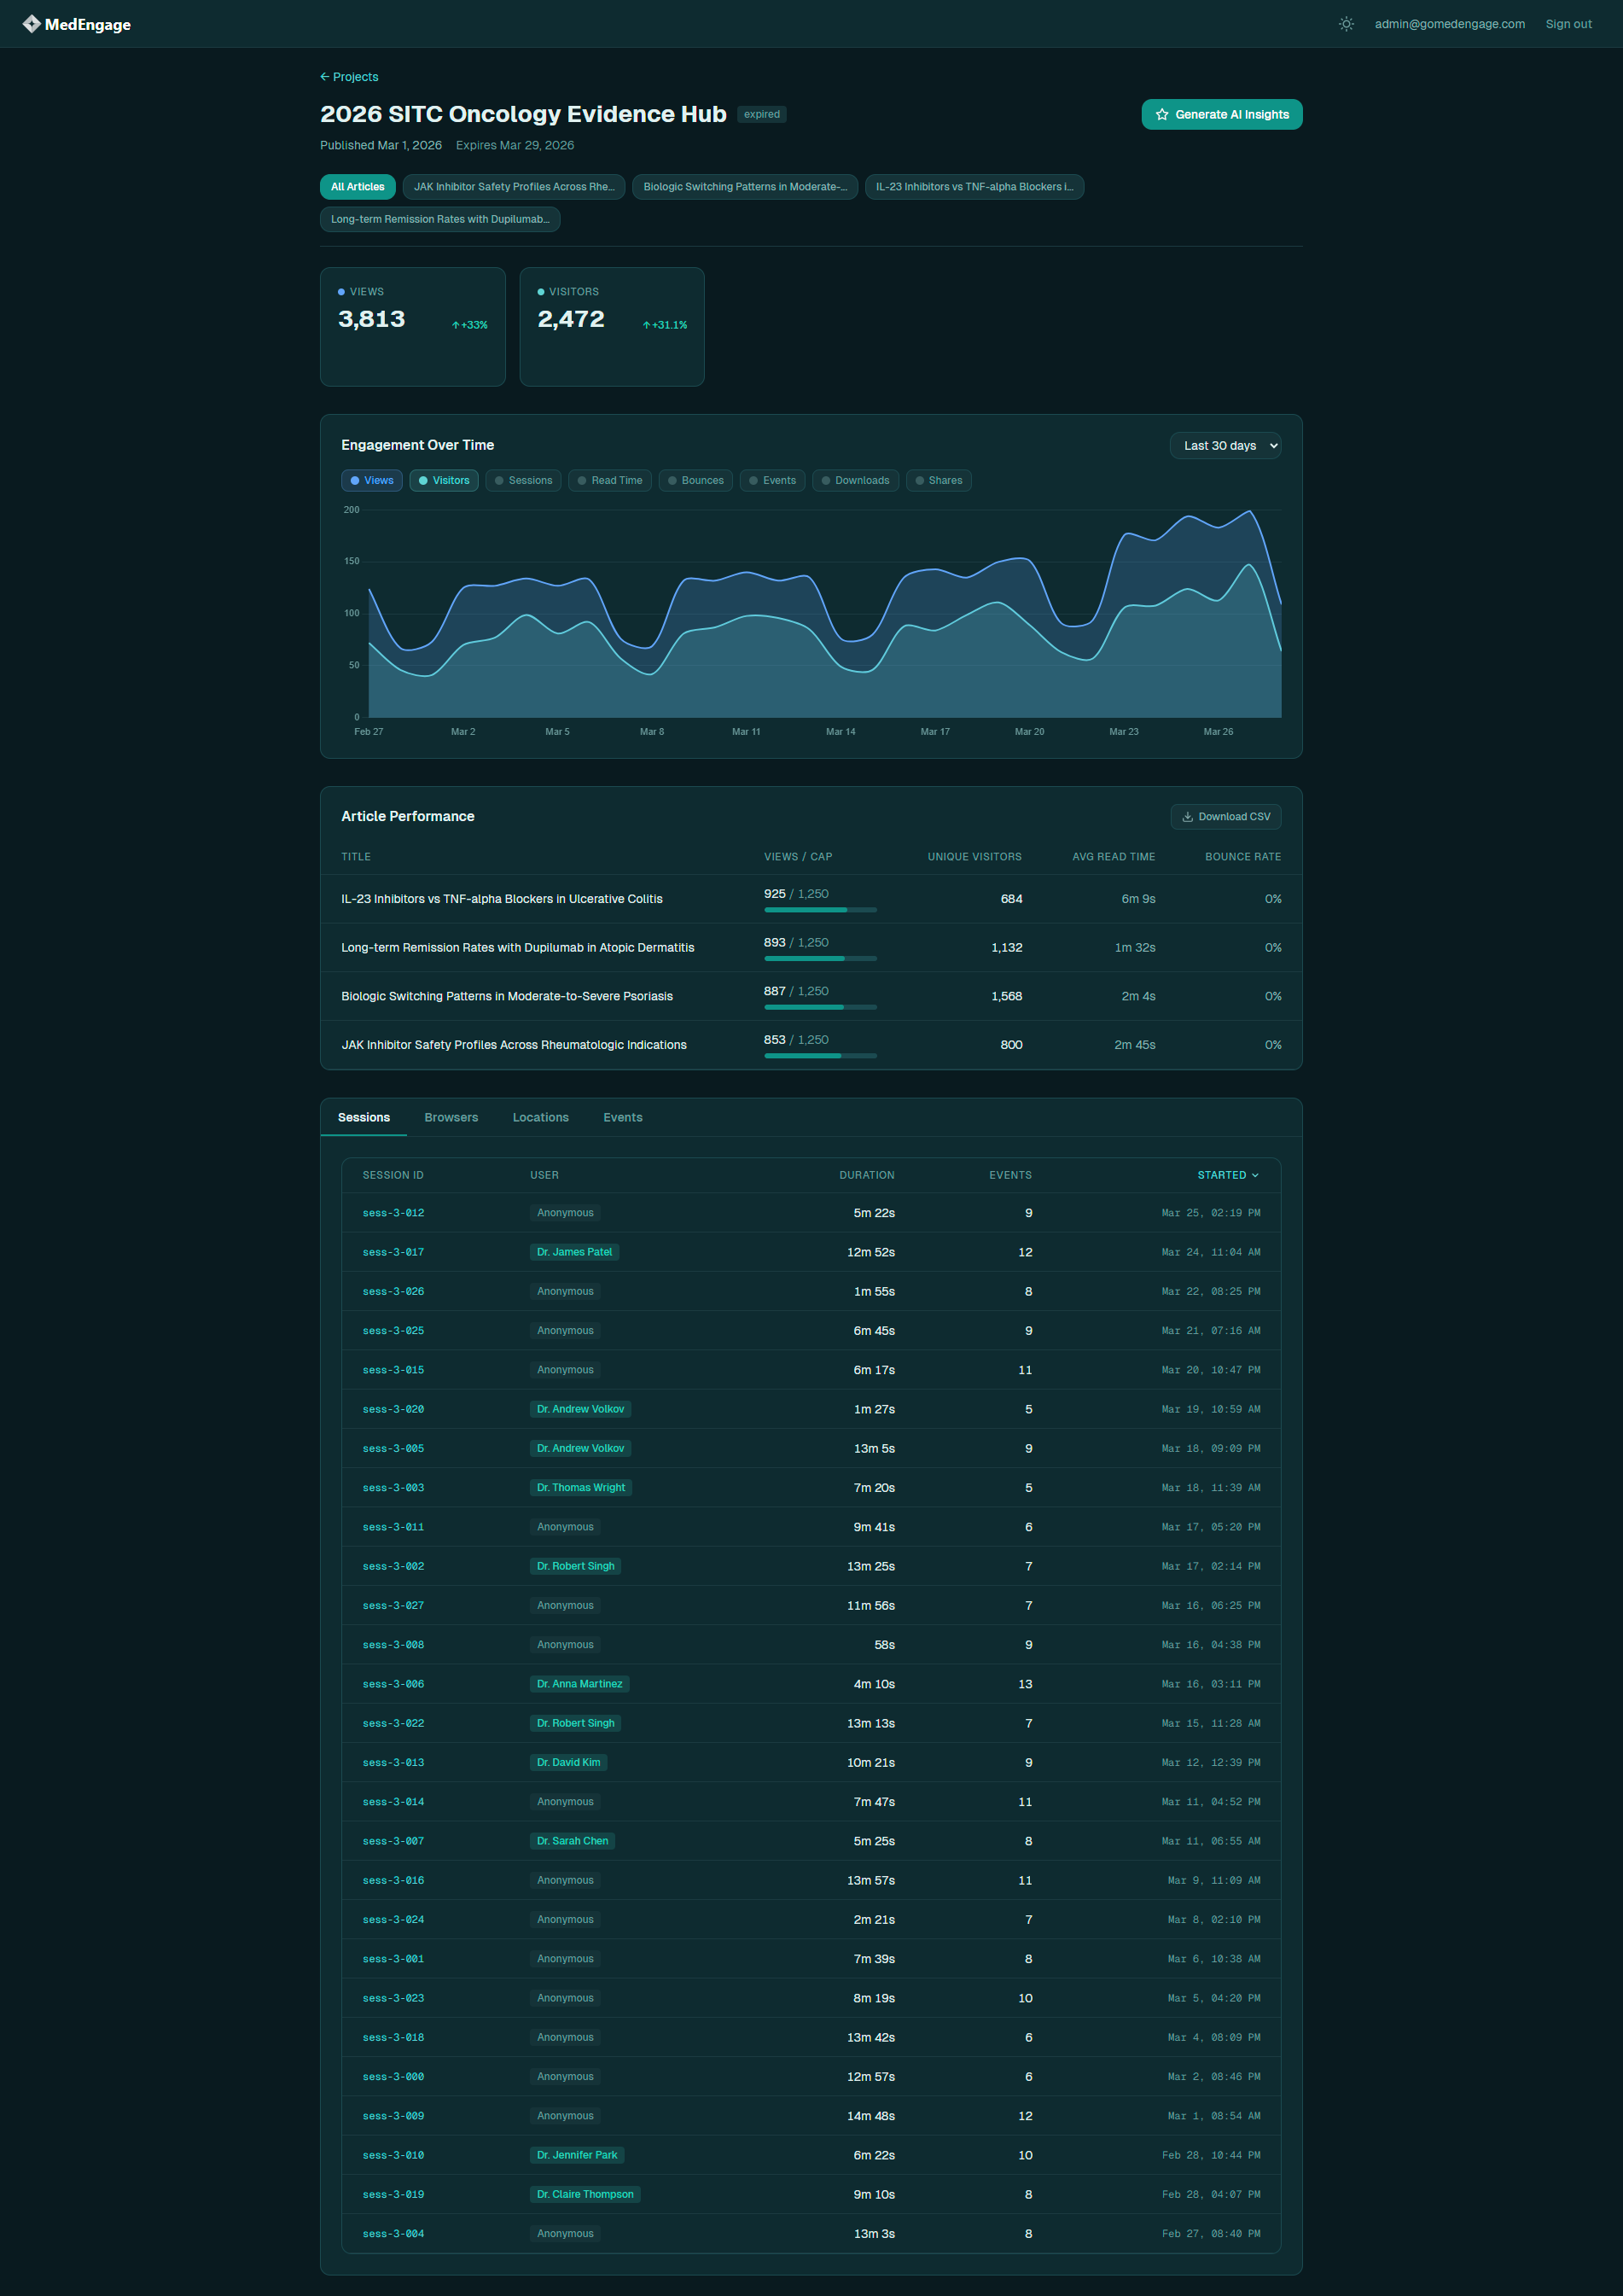Open session sess-3-017 for Dr. James Patel

[x=393, y=1251]
